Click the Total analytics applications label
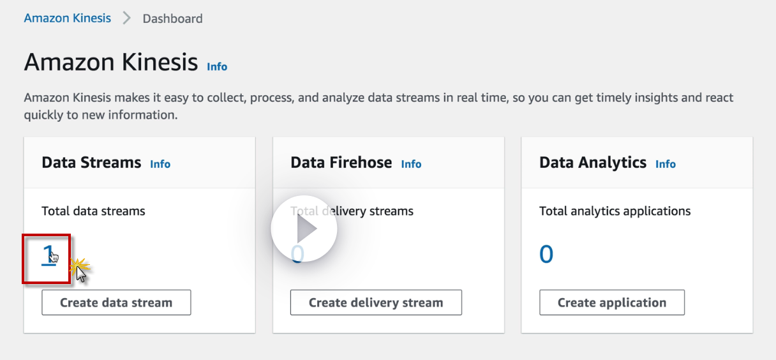This screenshot has height=360, width=776. tap(615, 211)
